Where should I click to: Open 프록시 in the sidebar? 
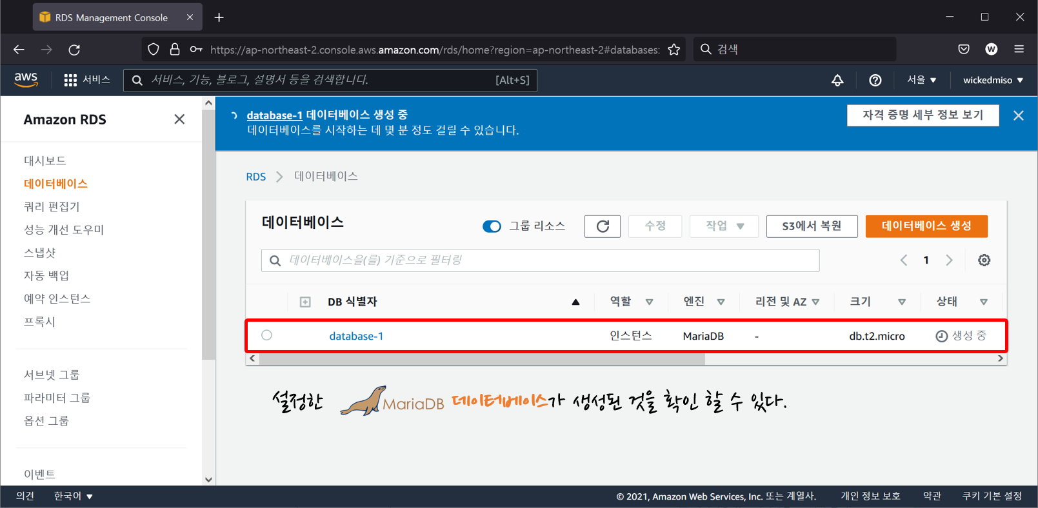pos(39,322)
